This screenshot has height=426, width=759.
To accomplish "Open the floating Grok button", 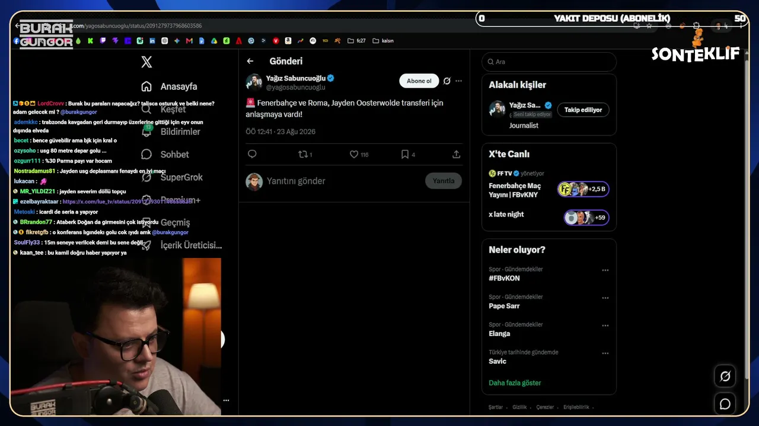I will [725, 376].
